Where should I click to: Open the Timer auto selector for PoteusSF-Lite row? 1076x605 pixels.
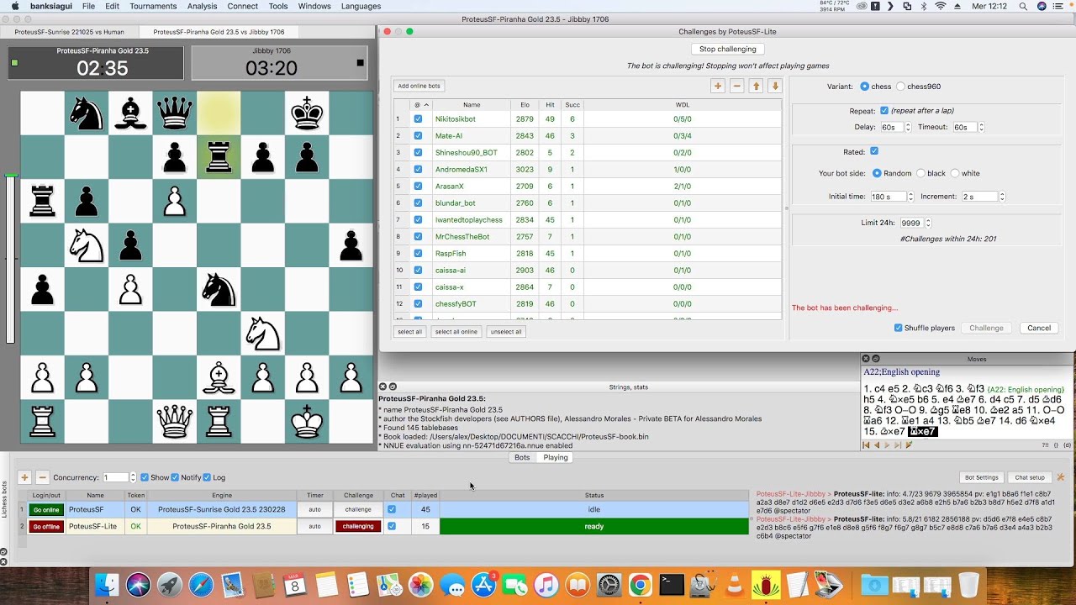tap(314, 526)
